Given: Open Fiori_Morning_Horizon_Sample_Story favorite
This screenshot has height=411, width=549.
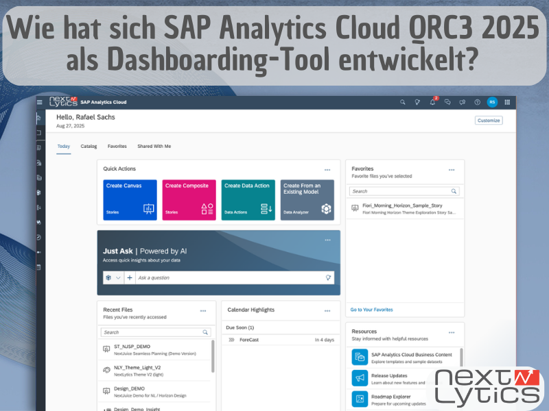Looking at the screenshot, I should 405,209.
